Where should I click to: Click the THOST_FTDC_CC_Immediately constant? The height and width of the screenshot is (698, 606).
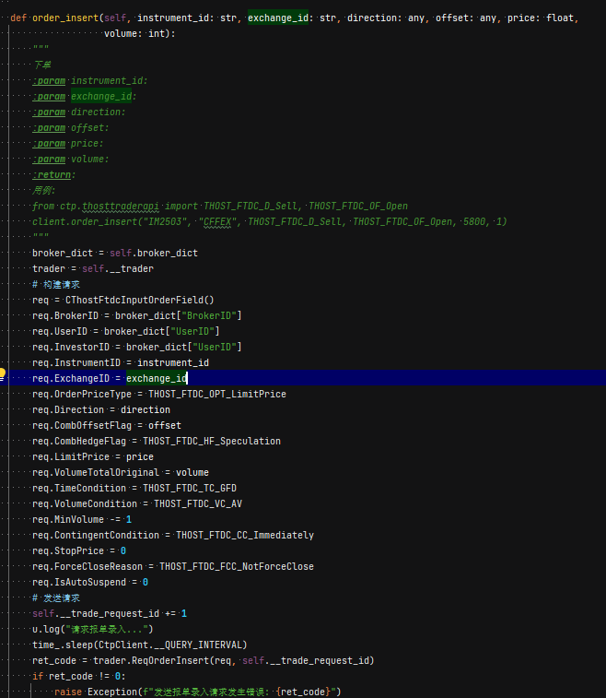[244, 535]
